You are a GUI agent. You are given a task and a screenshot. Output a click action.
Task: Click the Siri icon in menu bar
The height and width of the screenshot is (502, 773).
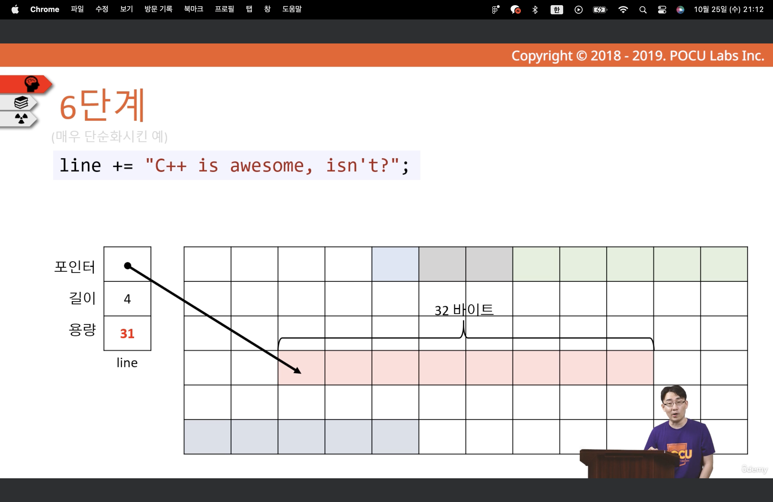point(680,10)
